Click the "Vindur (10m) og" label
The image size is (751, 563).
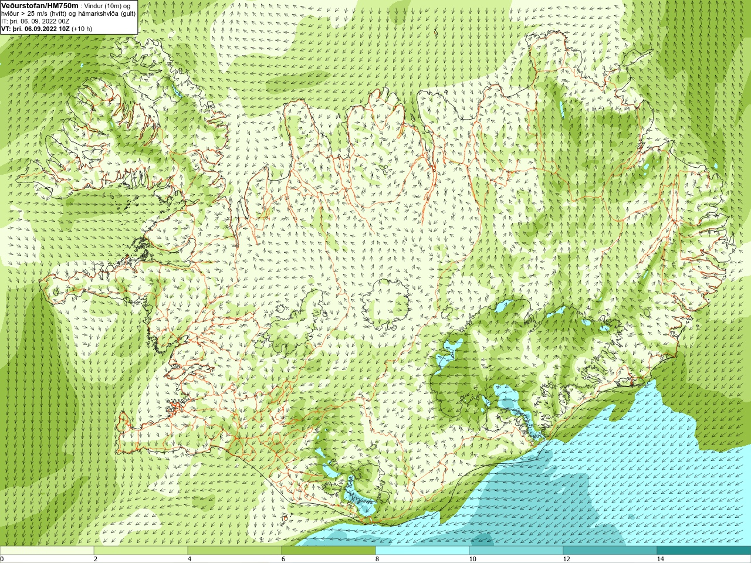[x=107, y=6]
